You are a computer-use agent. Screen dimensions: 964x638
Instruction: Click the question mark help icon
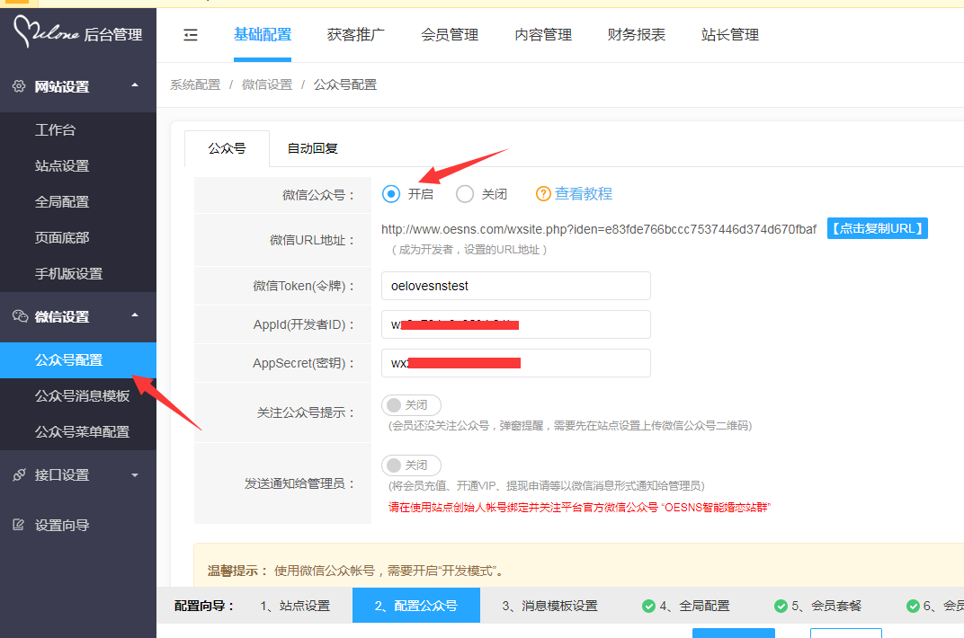pyautogui.click(x=543, y=194)
